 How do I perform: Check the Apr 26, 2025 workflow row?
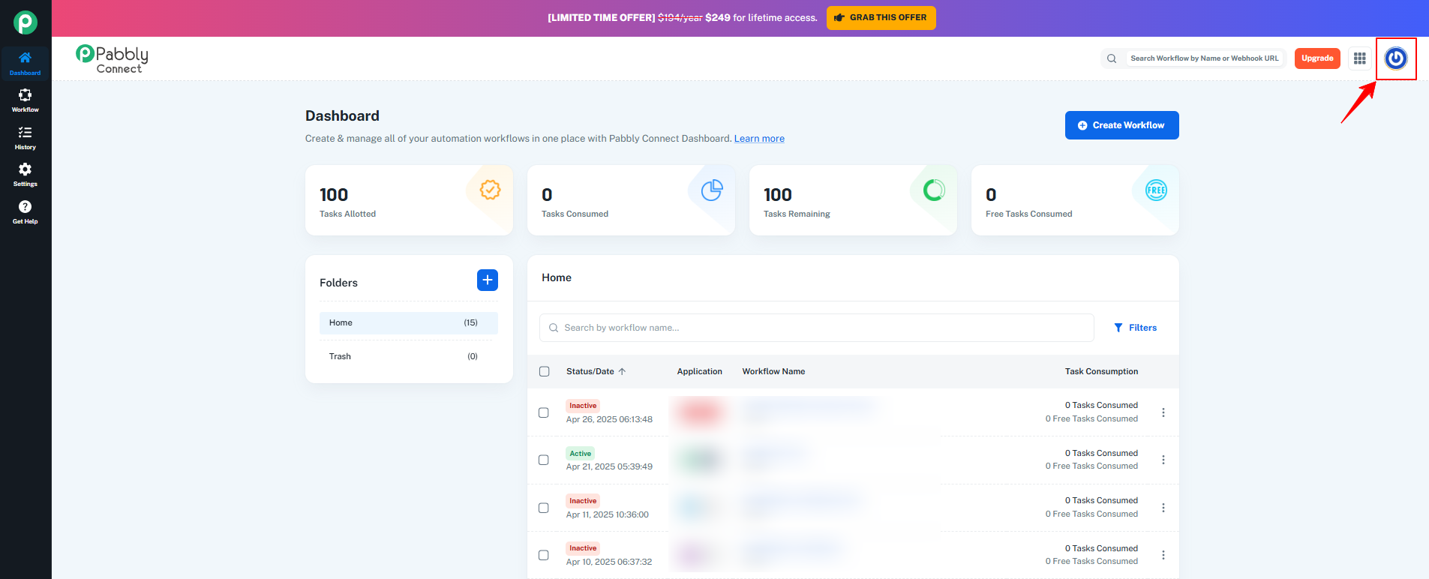(544, 412)
